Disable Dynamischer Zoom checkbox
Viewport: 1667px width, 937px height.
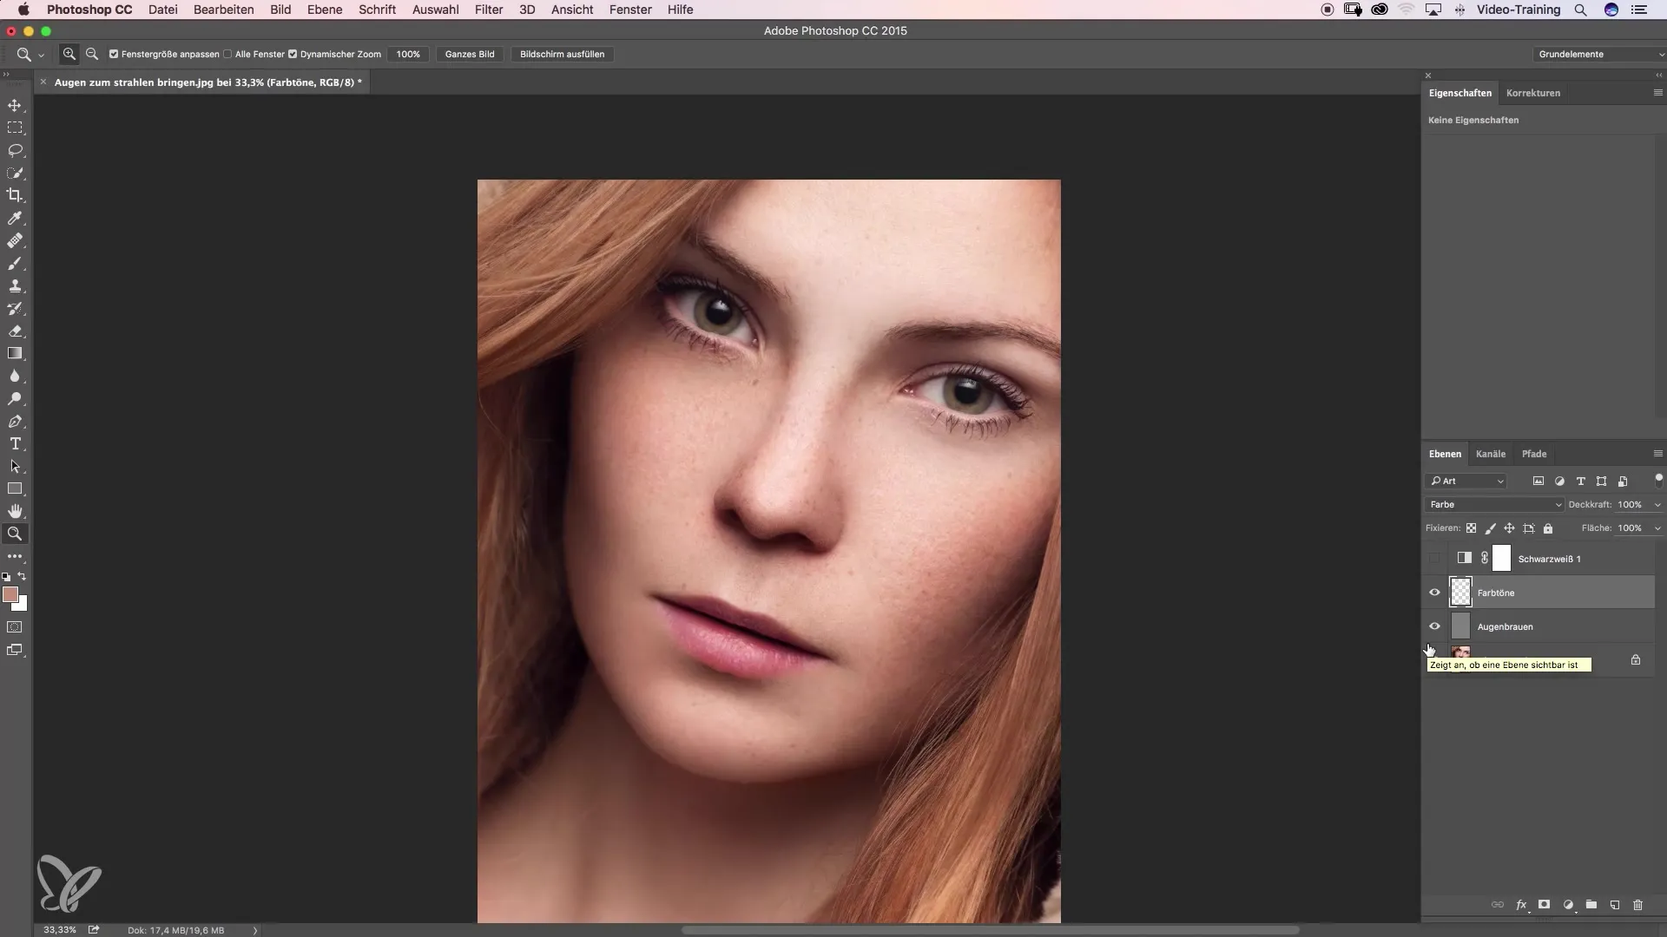click(293, 54)
